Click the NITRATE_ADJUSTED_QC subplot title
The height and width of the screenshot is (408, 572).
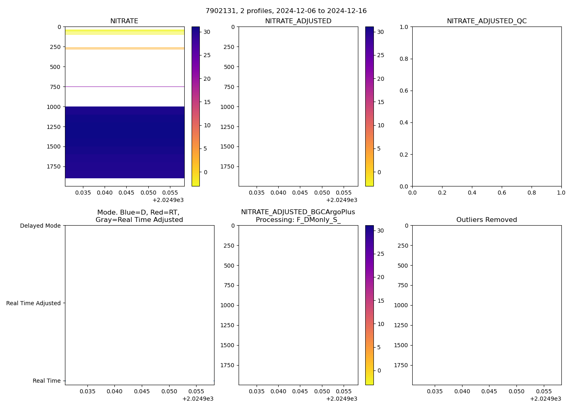(x=487, y=21)
